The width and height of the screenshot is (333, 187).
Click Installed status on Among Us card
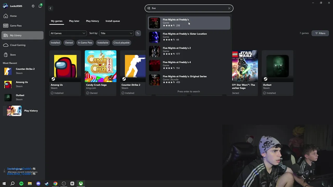coord(57,93)
